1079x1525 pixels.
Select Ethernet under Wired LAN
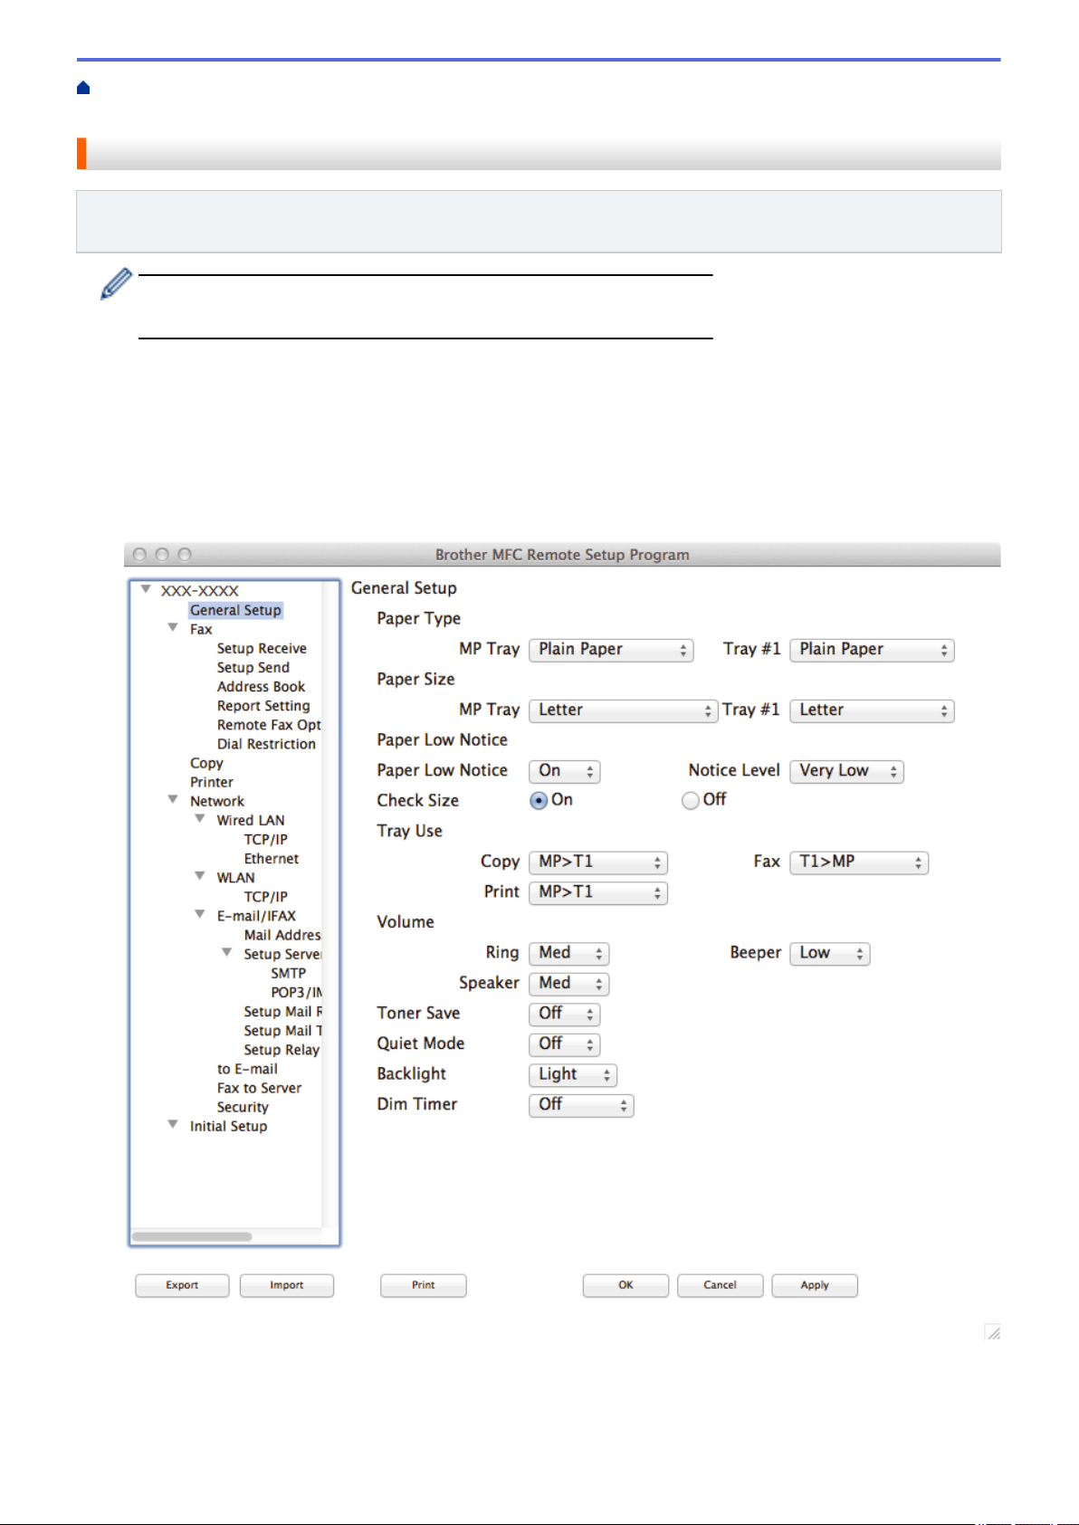[x=272, y=859]
